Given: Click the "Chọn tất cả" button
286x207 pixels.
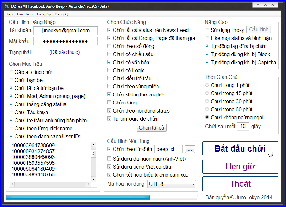Looking at the screenshot, I should pyautogui.click(x=151, y=128).
